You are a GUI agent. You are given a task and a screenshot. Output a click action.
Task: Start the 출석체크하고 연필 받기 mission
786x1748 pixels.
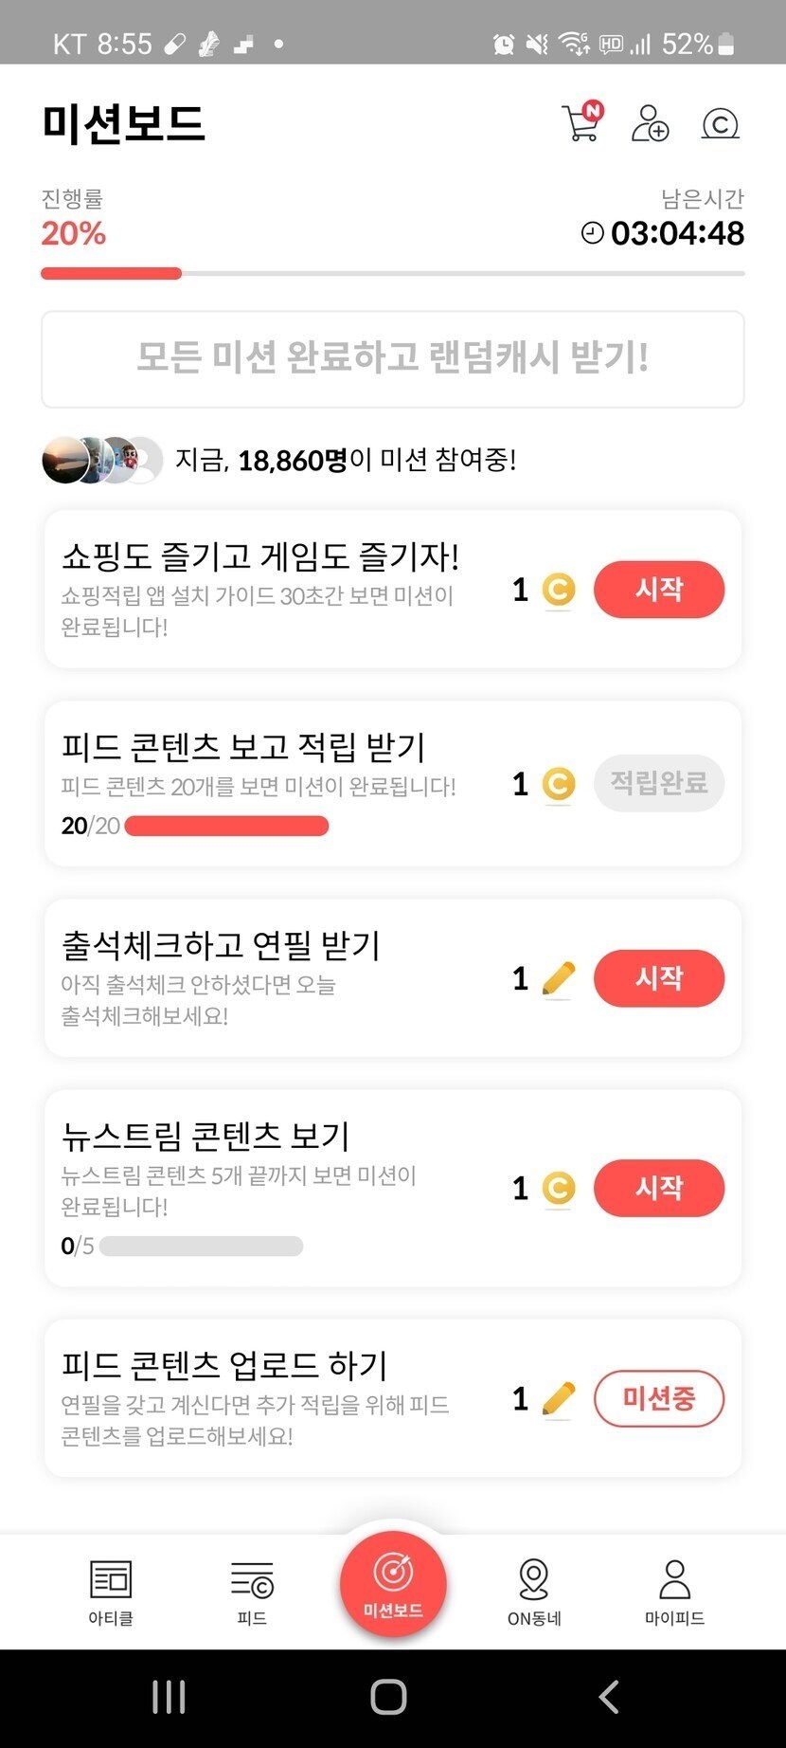click(x=658, y=978)
